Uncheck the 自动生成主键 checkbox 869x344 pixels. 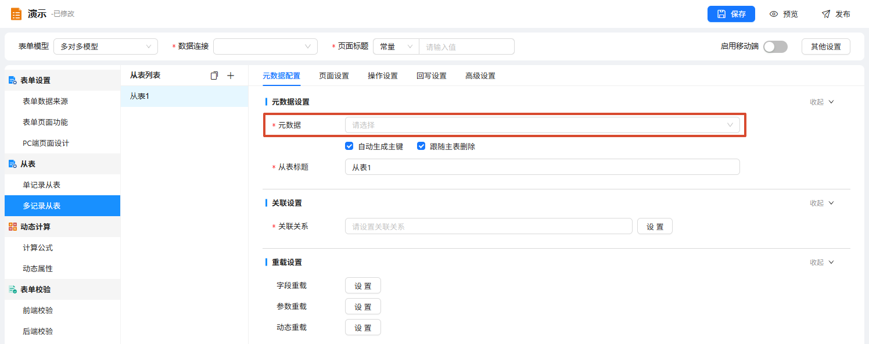coord(349,146)
